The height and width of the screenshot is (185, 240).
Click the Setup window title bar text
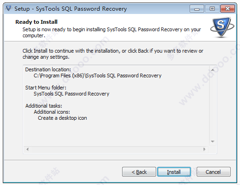point(70,9)
